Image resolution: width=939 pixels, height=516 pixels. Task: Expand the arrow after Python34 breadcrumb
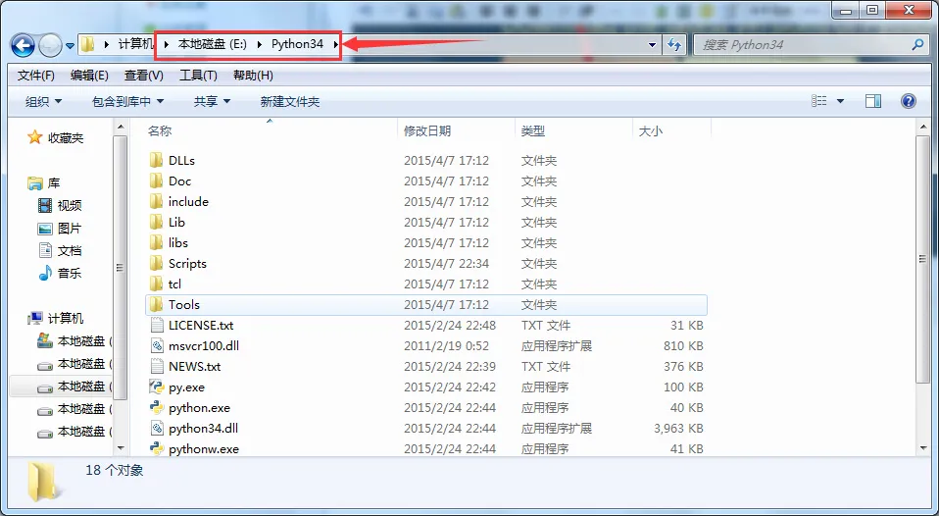point(336,44)
